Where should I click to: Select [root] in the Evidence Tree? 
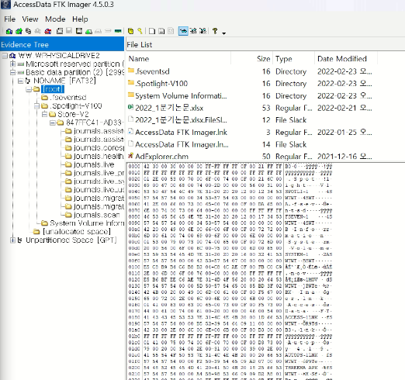pos(53,89)
